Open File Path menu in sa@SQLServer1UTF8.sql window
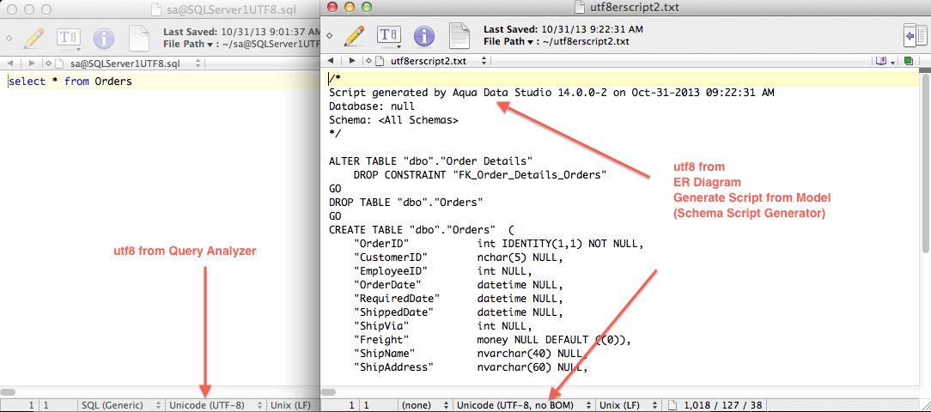The height and width of the screenshot is (412, 931). point(189,44)
